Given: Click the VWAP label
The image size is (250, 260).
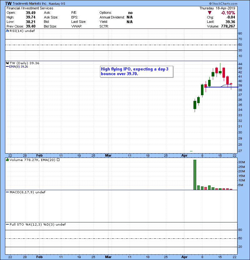Looking at the screenshot, I should click(77, 26).
